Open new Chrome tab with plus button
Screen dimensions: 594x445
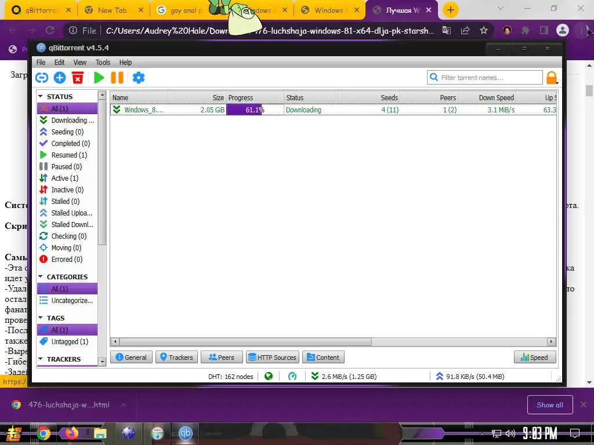450,10
